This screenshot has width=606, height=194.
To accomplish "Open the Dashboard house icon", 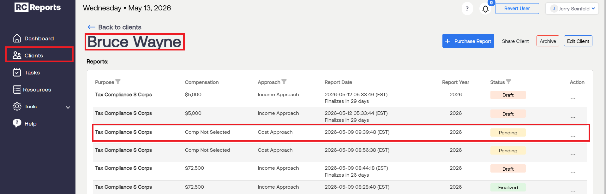I will 17,38.
